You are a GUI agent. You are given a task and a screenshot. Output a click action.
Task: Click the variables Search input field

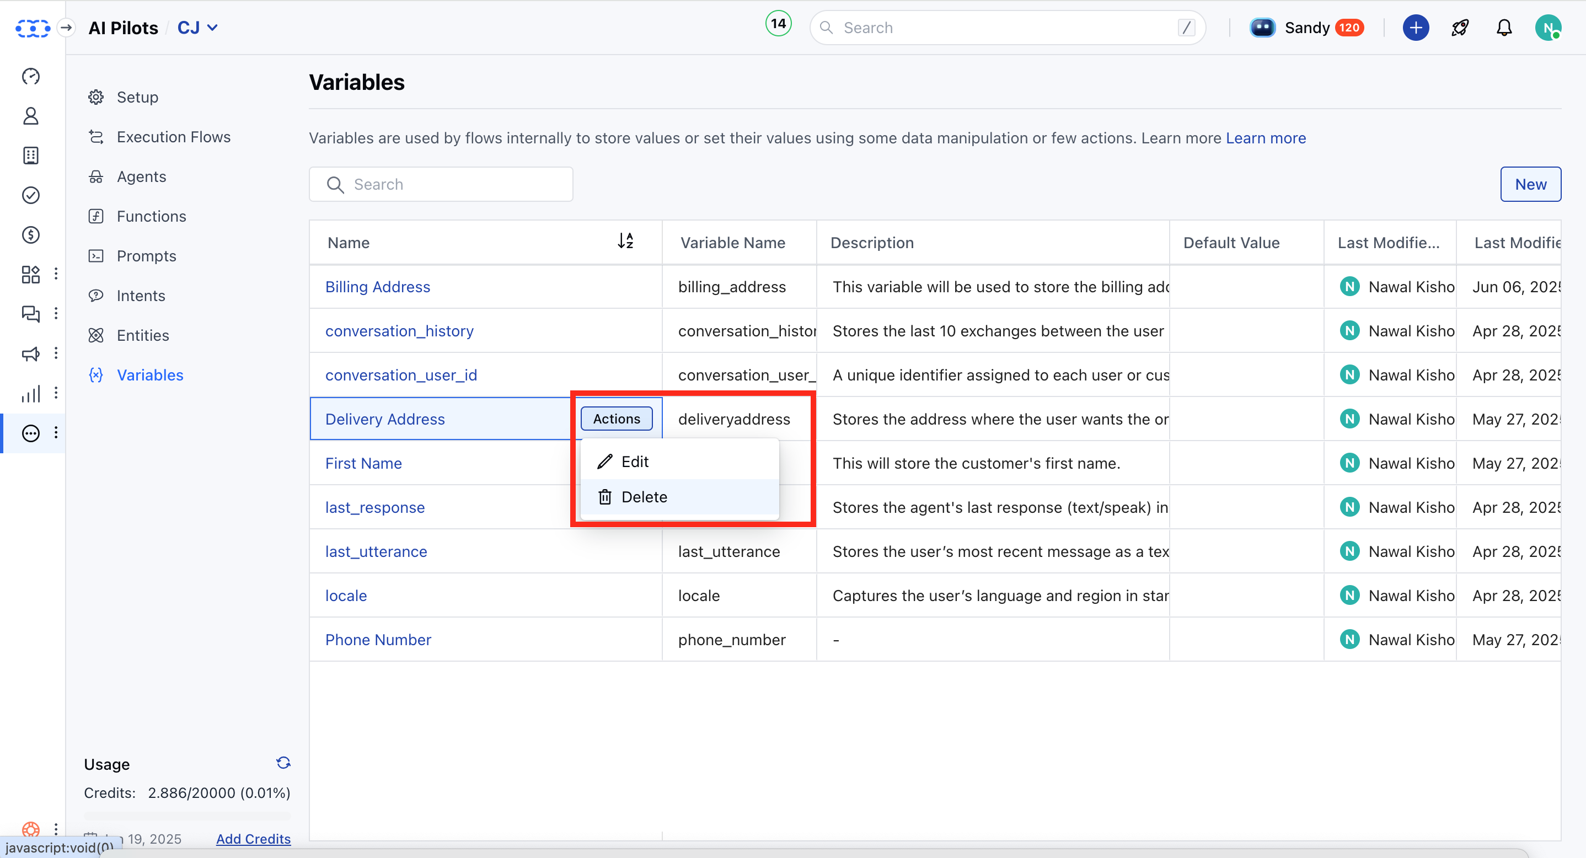441,184
